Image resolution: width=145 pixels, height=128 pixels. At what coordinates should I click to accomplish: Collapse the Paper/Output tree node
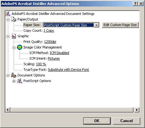click(8, 20)
